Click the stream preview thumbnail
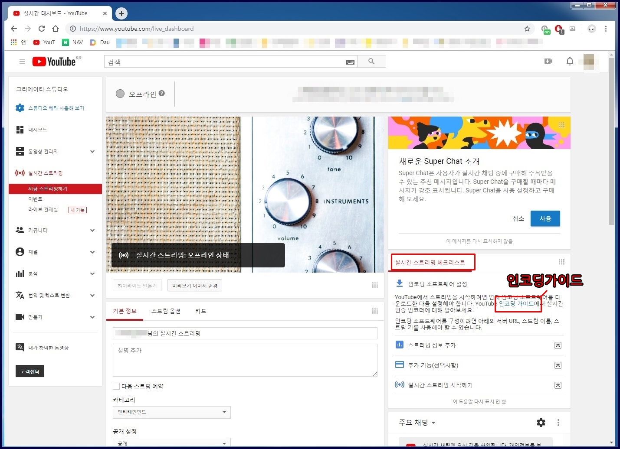Viewport: 620px width, 449px height. click(x=245, y=195)
